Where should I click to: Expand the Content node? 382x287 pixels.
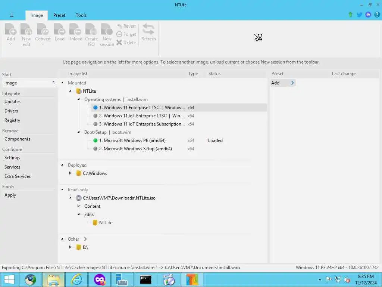tap(79, 206)
